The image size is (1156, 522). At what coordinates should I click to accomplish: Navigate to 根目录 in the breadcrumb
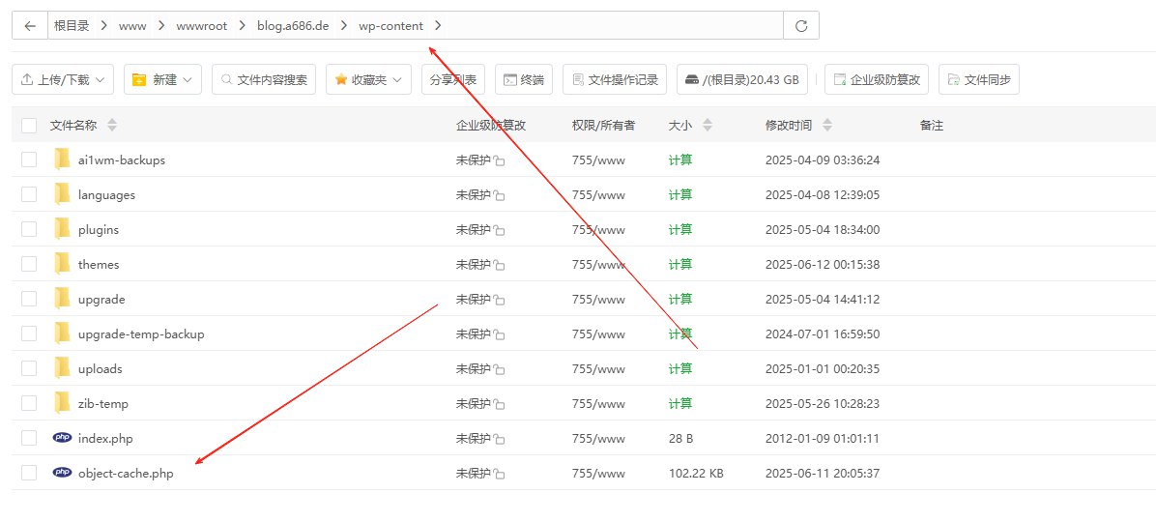(x=72, y=26)
